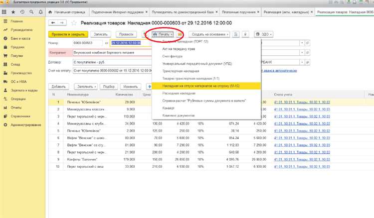Viewport: 374px width, 218px height.
Task: Open the Печать dropdown button
Action: [x=163, y=34]
